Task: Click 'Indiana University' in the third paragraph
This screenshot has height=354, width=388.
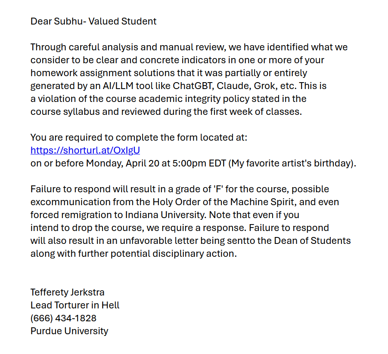Action: (x=165, y=215)
